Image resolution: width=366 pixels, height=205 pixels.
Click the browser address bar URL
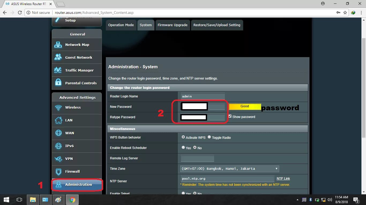[94, 13]
